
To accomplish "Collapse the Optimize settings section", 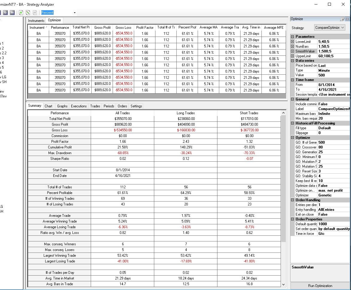I will [x=292, y=138].
